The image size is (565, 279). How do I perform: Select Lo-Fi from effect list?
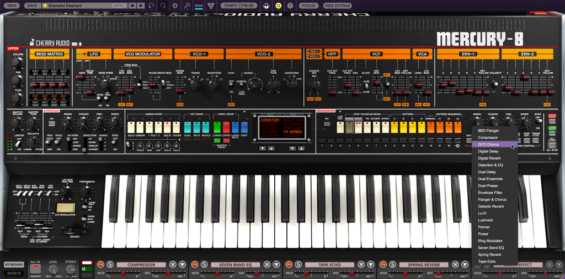(494, 213)
